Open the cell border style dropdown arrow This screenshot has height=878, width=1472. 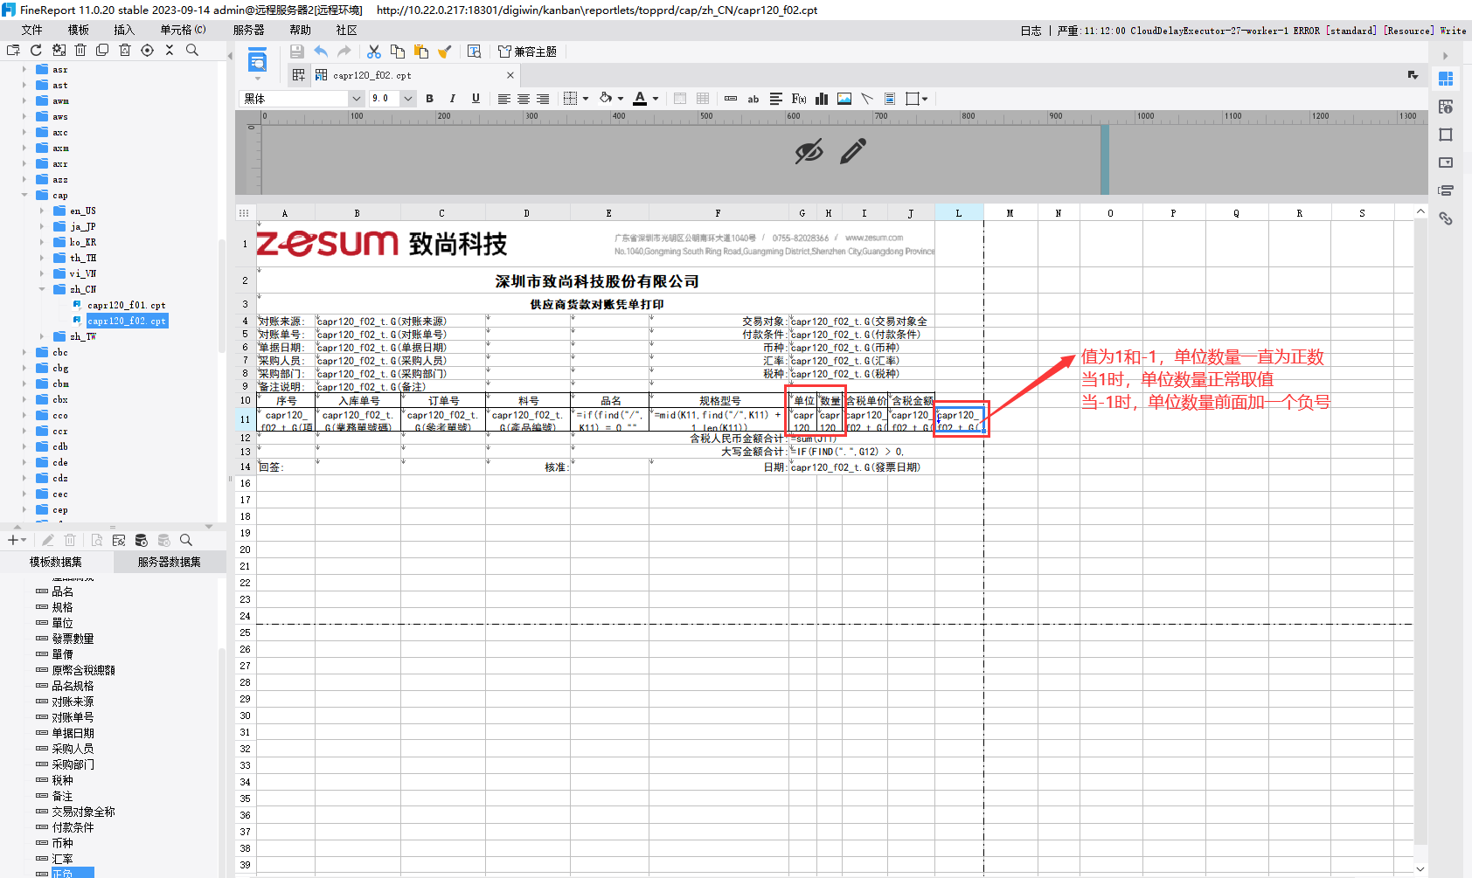pos(586,99)
